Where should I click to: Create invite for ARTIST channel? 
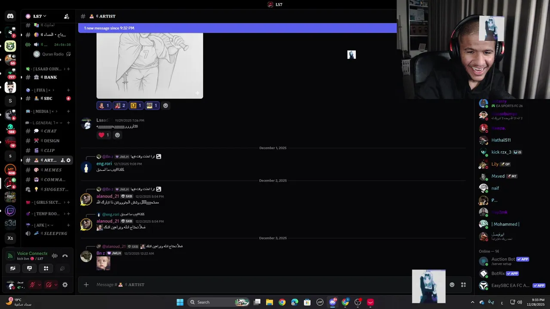62,160
